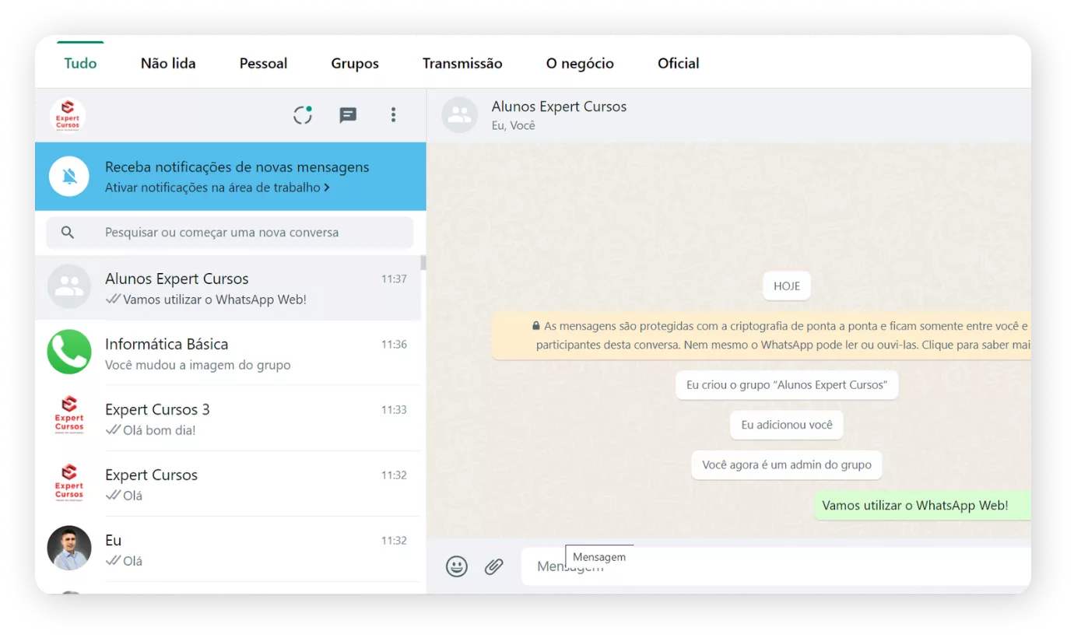The width and height of the screenshot is (1074, 638).
Task: Go to the Transmissão tab
Action: tap(462, 64)
